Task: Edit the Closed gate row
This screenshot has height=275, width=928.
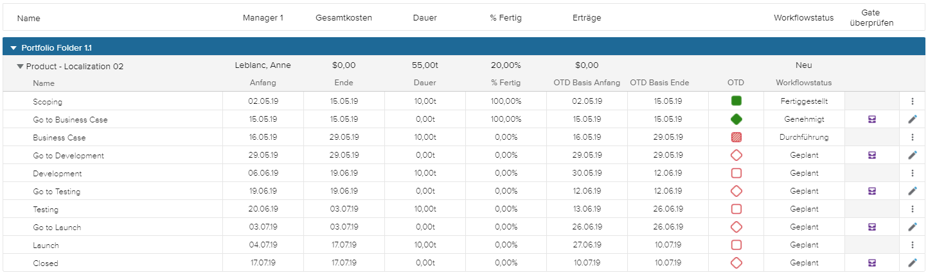Action: point(912,263)
